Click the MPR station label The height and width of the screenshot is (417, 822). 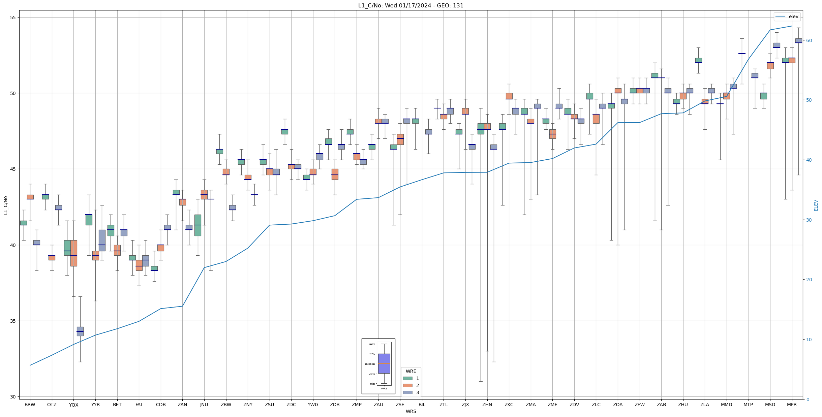click(x=792, y=405)
